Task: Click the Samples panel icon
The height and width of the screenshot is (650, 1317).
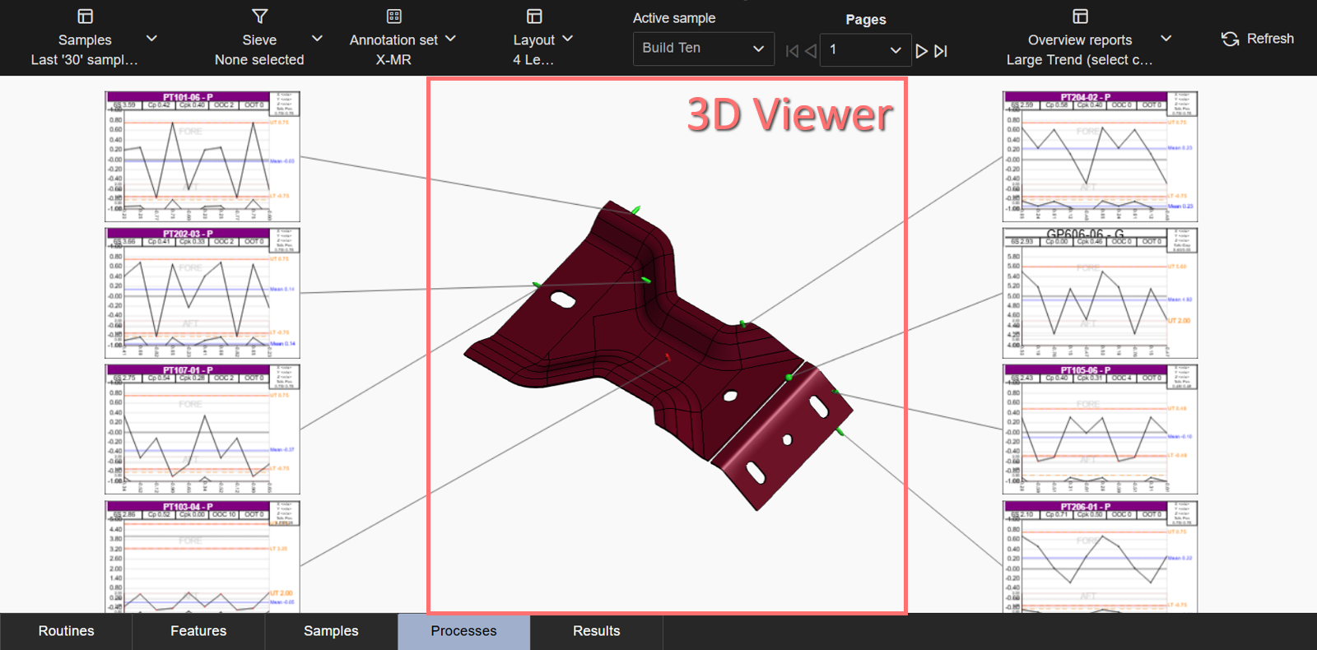Action: 85,16
